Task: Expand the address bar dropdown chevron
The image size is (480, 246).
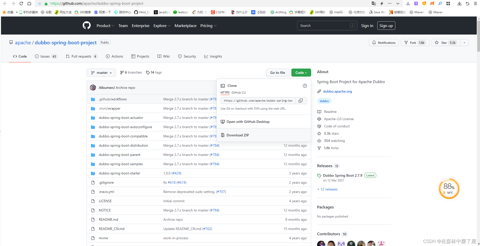Action: [x=398, y=4]
